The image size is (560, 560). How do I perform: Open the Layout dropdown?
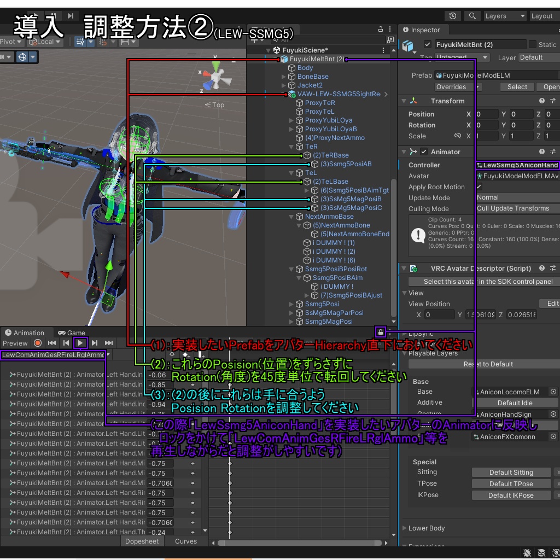point(544,16)
